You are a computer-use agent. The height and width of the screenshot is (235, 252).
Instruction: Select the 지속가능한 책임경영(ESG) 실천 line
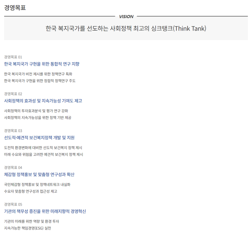27,228
